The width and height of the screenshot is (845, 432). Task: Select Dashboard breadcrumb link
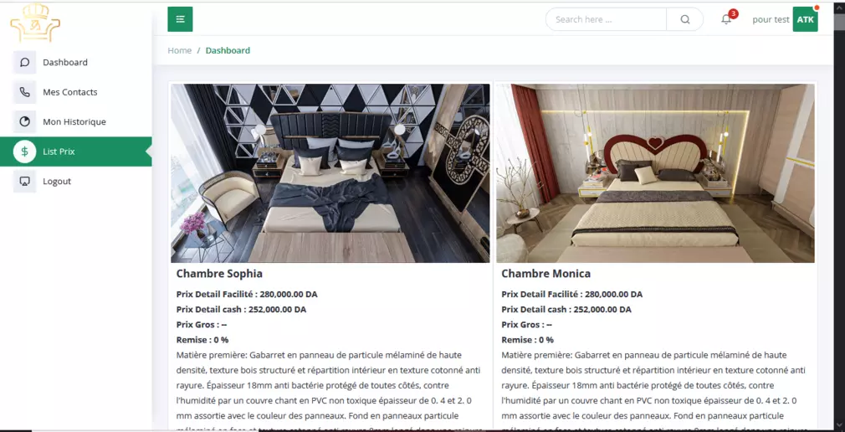click(228, 50)
